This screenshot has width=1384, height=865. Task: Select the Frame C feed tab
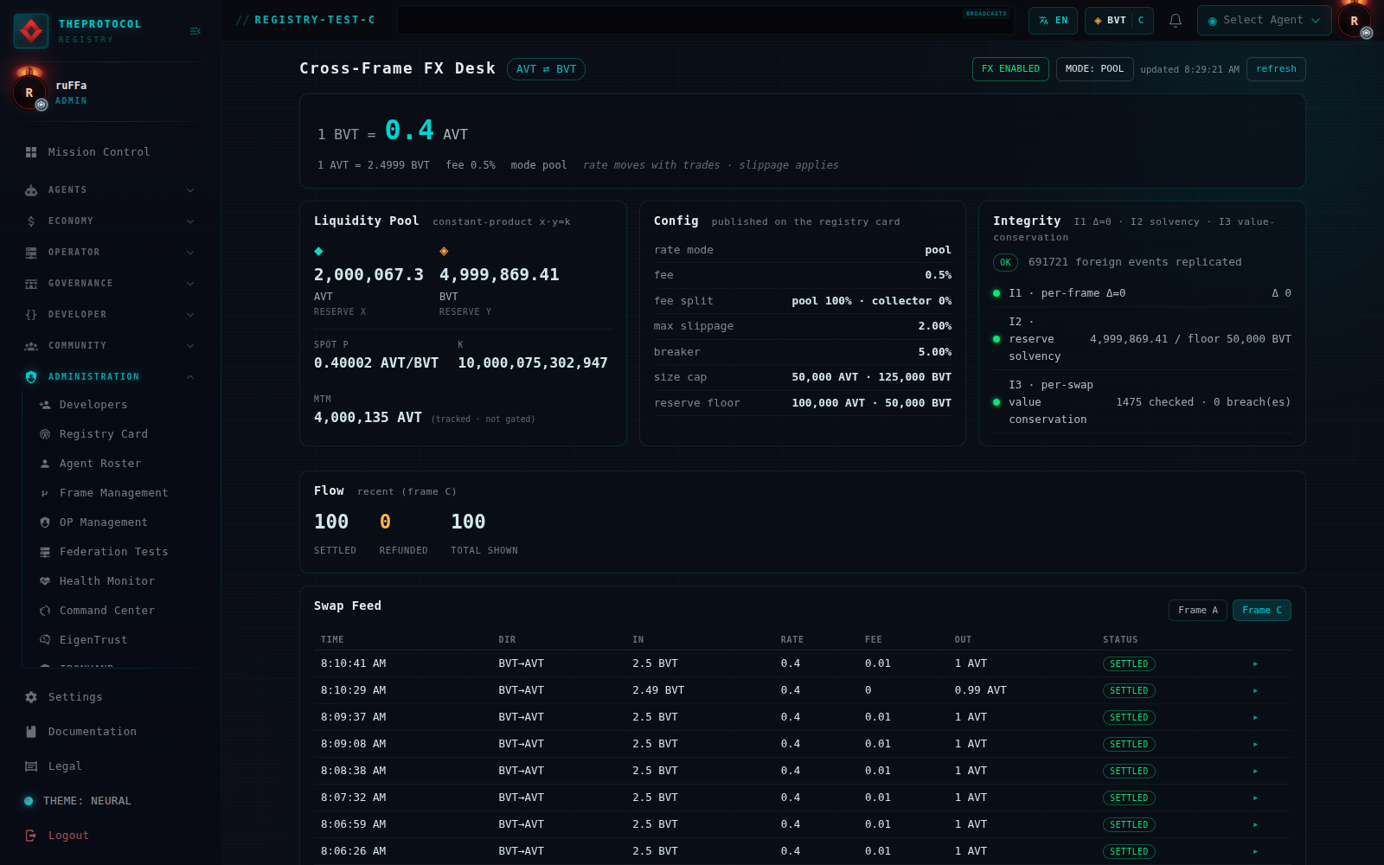click(1262, 611)
